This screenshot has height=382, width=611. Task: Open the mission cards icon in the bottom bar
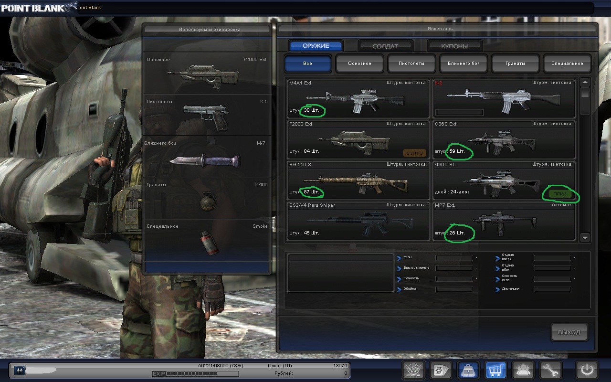[x=440, y=370]
